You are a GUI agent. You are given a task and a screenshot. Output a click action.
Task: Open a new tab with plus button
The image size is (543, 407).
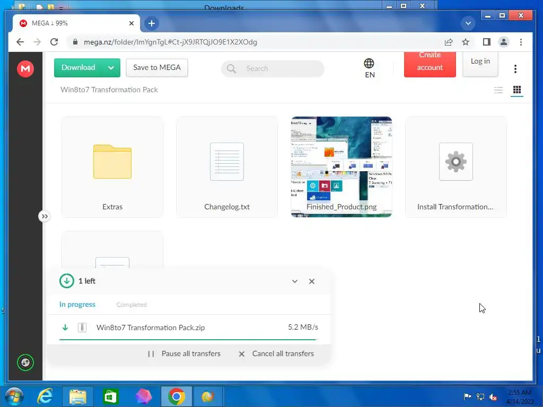(151, 23)
